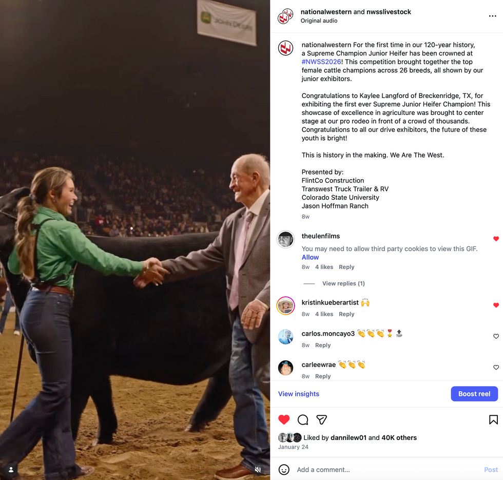Allow third party cookies for GIF
Image resolution: width=503 pixels, height=480 pixels.
pos(310,257)
